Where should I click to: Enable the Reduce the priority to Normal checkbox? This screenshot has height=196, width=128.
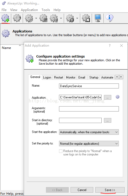61,151
